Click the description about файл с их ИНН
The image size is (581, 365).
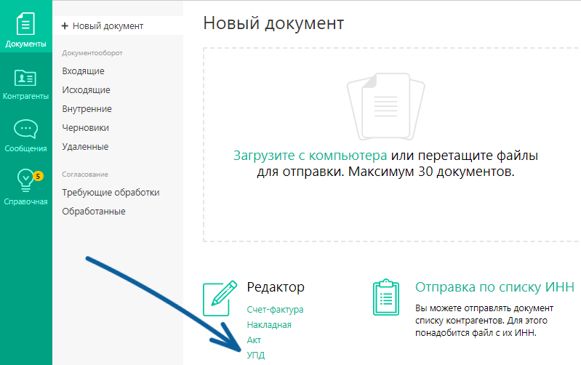tap(484, 321)
